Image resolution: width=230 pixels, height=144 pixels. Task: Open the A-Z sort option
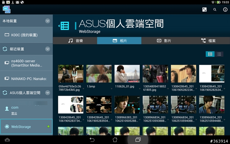point(204,10)
